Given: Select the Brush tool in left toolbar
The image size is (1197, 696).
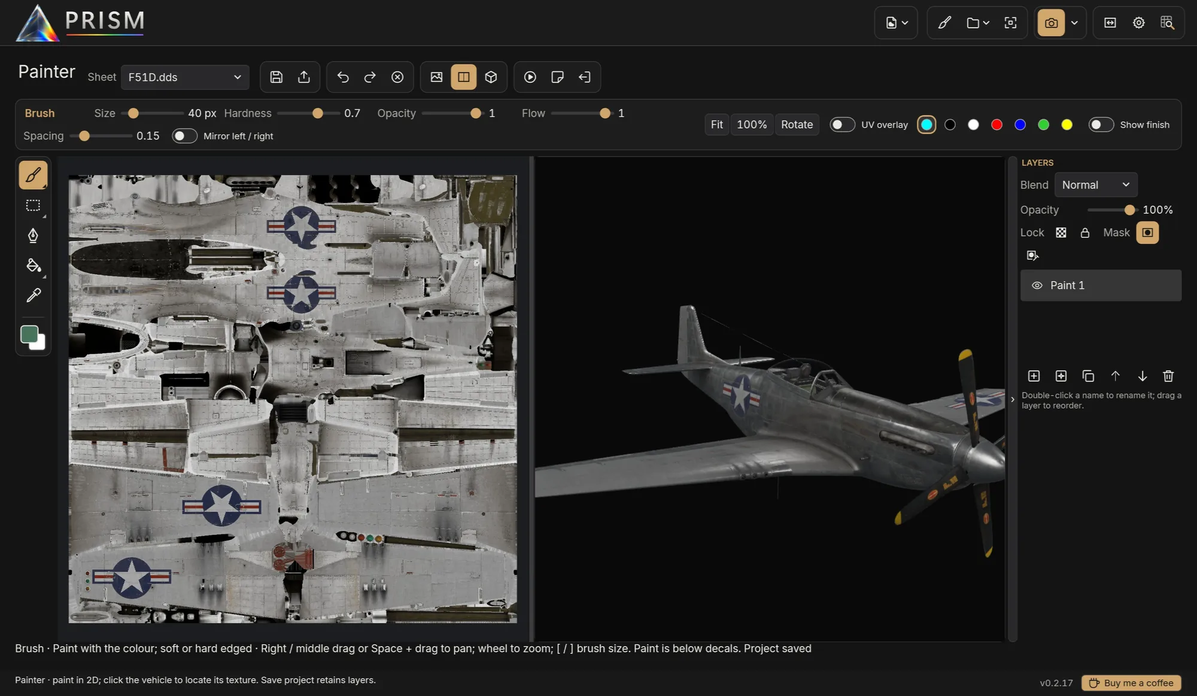Looking at the screenshot, I should pos(33,175).
